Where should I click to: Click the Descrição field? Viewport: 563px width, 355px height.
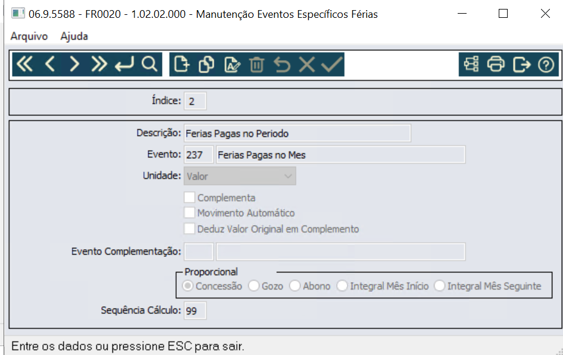pyautogui.click(x=298, y=133)
